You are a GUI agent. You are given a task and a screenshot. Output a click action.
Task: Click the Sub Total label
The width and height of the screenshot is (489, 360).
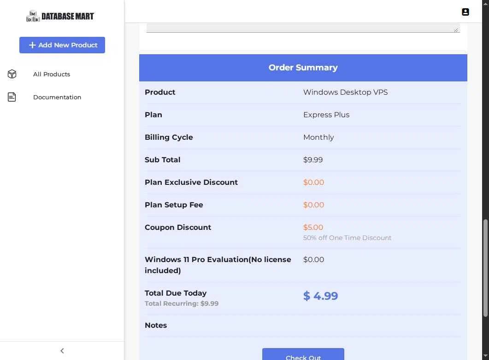(x=163, y=160)
